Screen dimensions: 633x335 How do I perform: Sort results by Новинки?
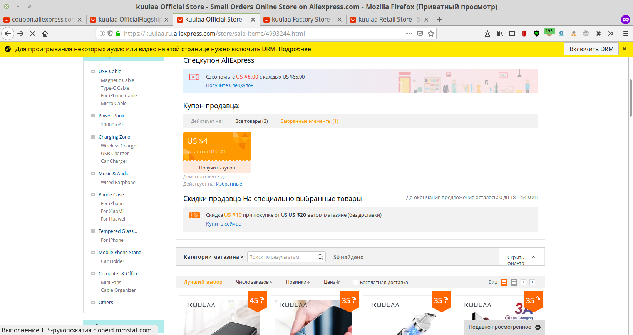pos(298,282)
